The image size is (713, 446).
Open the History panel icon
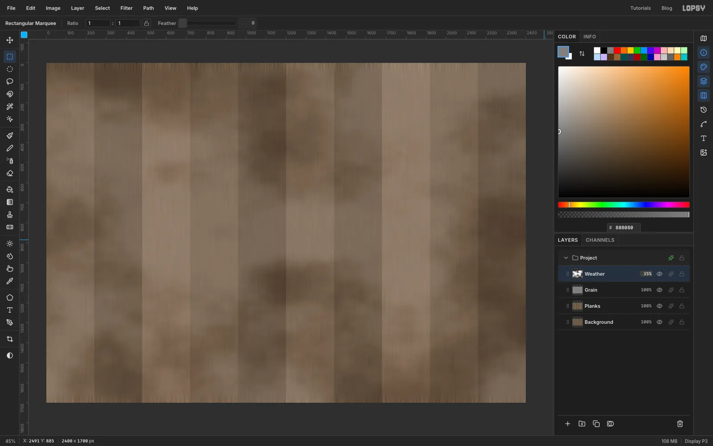pos(704,110)
